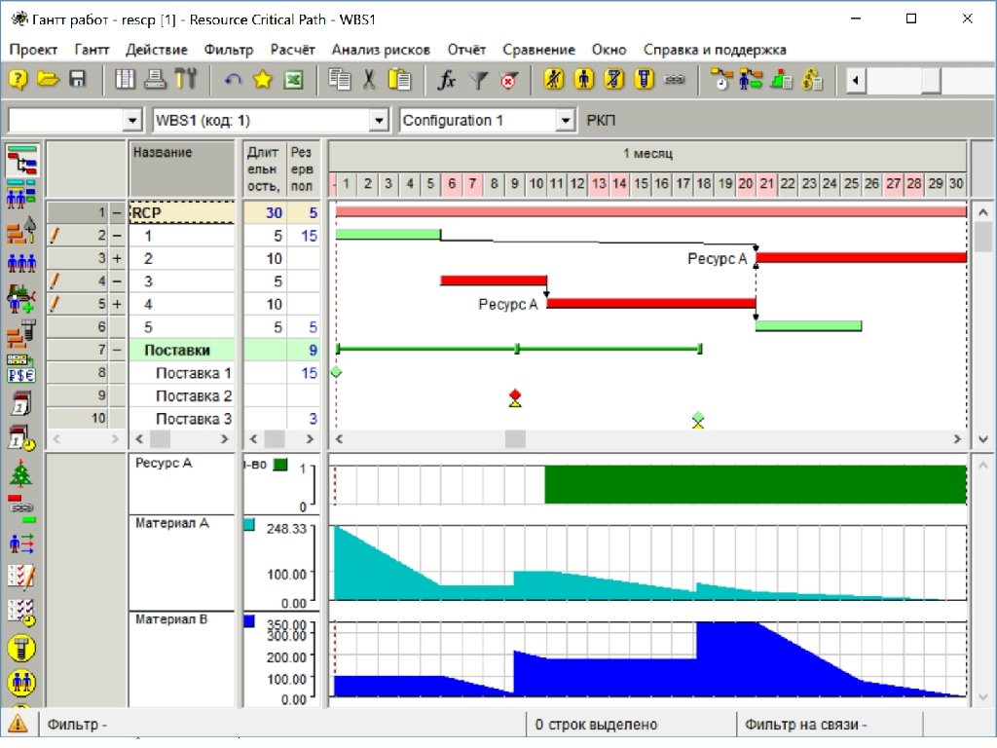Click the Поставка 2 red milestone diamond
This screenshot has width=997, height=748.
tap(515, 395)
